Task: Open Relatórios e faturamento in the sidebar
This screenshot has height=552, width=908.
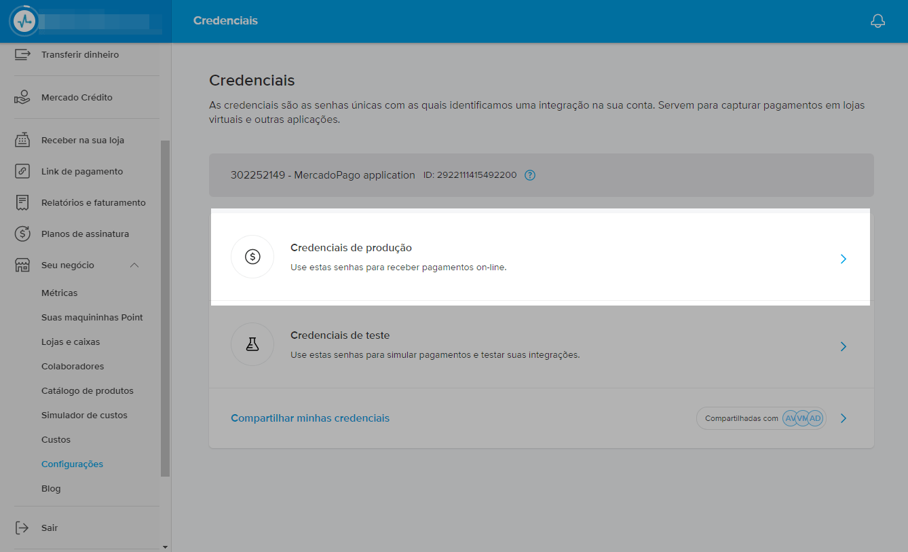Action: [93, 202]
